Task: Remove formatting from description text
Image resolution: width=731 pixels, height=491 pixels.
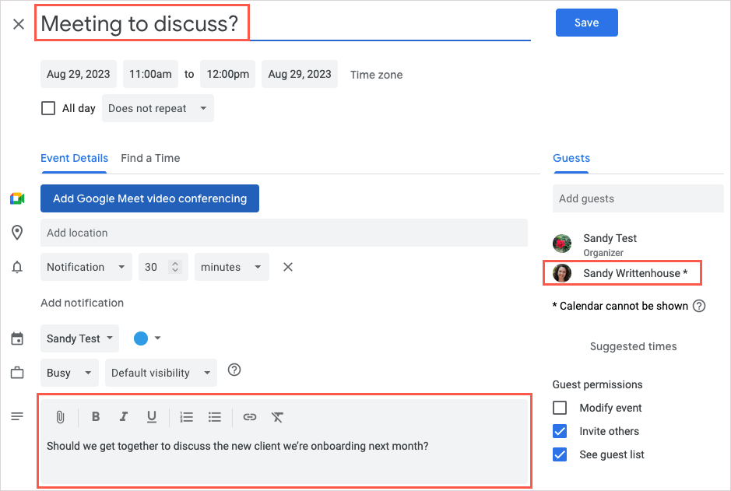Action: coord(277,417)
